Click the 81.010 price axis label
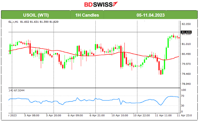Screen dimensions: 199x122 186,44
